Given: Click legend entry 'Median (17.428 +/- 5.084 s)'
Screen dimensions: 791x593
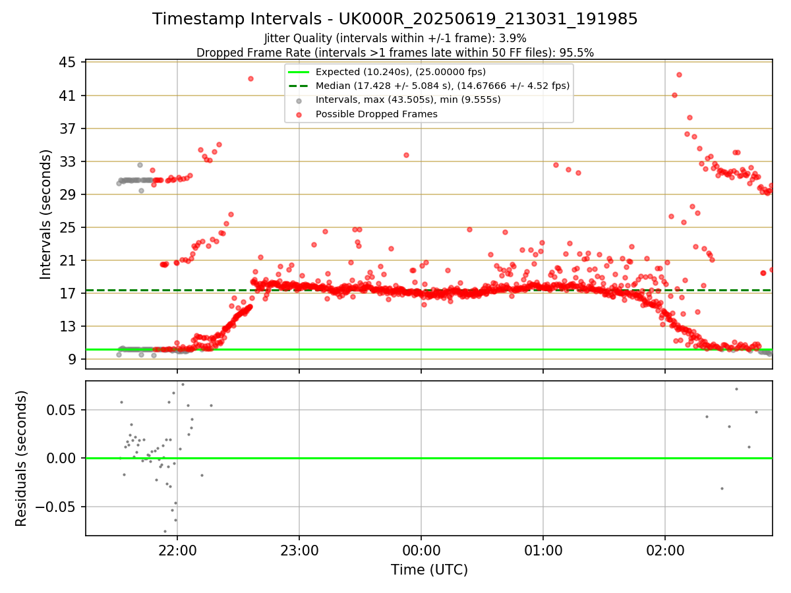Looking at the screenshot, I should (442, 86).
